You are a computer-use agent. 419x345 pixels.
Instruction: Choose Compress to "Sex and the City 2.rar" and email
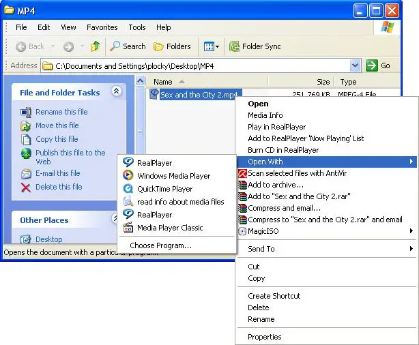(327, 220)
